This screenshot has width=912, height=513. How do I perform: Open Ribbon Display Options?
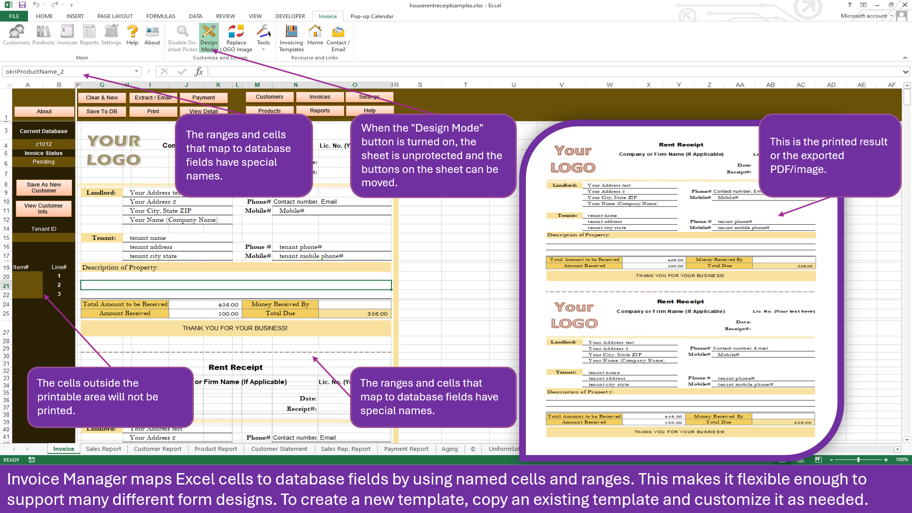[864, 5]
